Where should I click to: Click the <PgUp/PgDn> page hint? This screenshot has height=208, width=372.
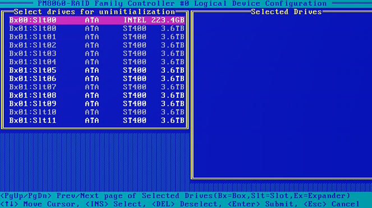26,196
